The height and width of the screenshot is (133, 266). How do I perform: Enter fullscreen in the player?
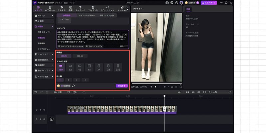[x=181, y=87]
